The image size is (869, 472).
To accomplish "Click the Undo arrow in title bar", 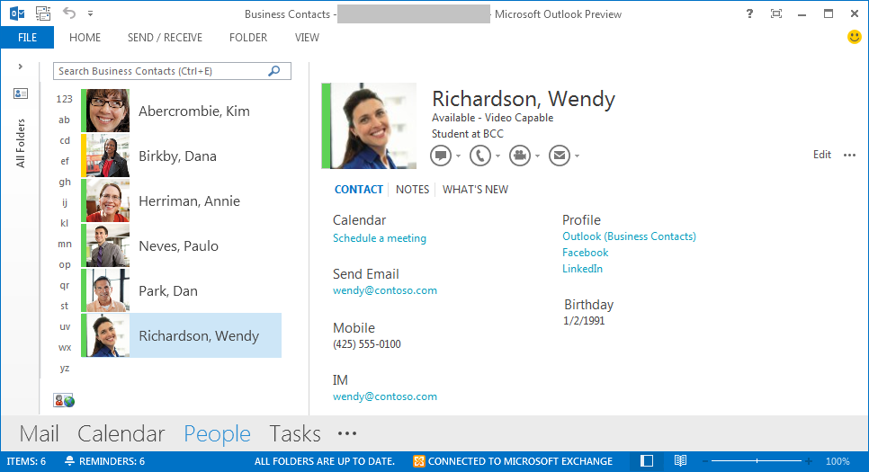I will tap(70, 13).
